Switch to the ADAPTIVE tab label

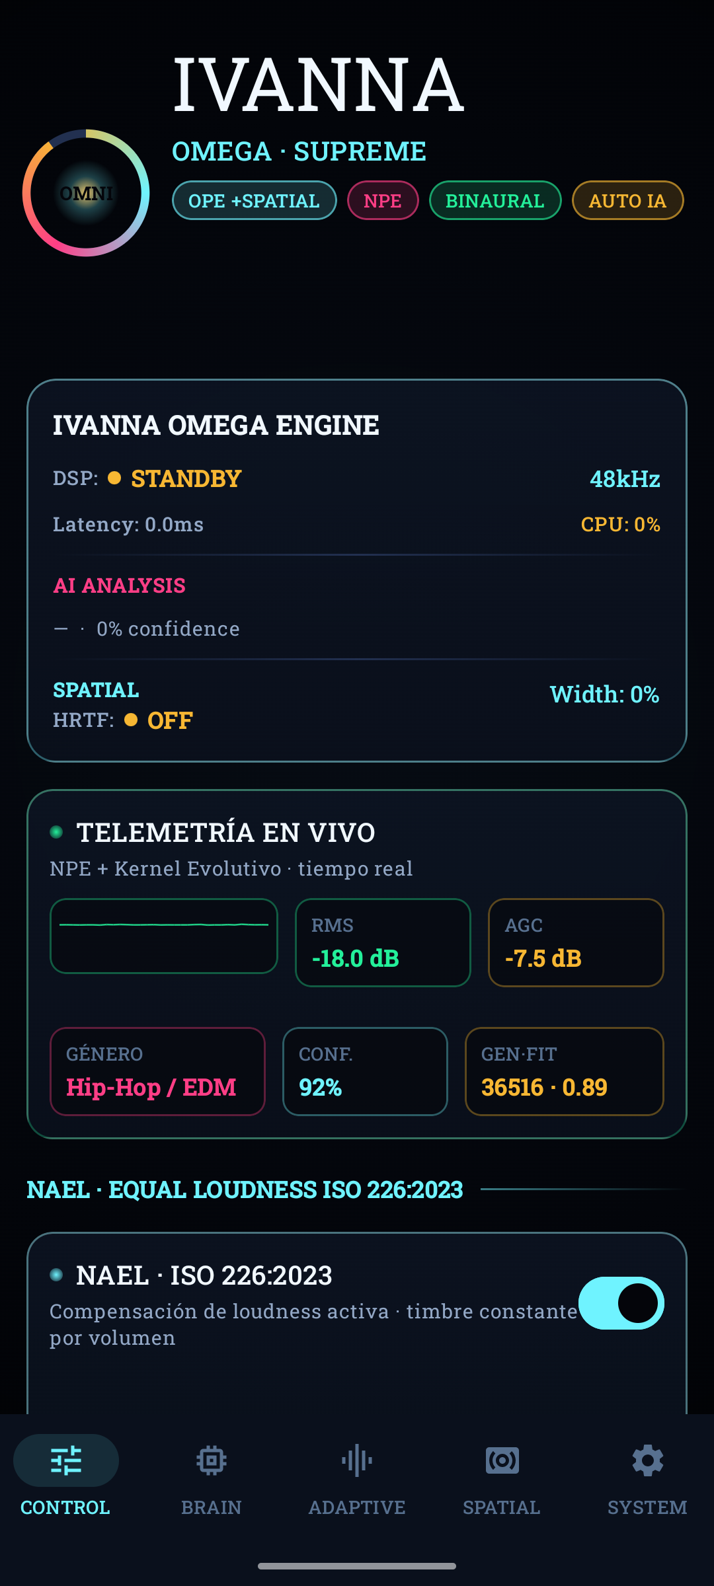tap(357, 1507)
